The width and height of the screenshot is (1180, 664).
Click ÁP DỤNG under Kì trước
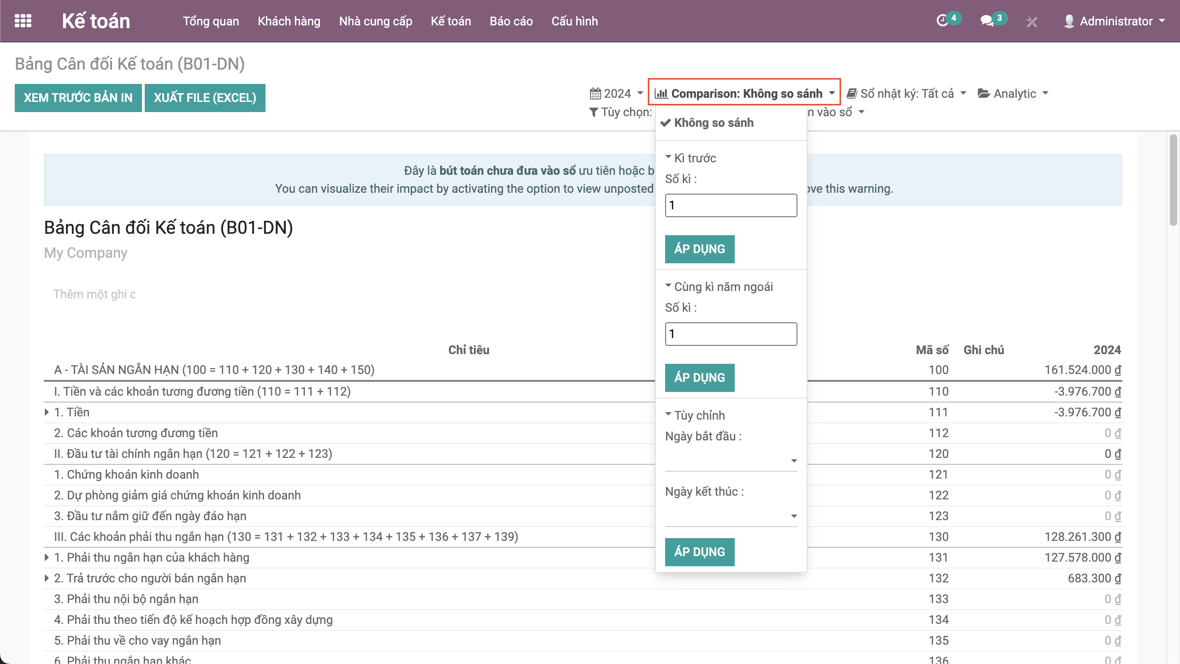[699, 249]
